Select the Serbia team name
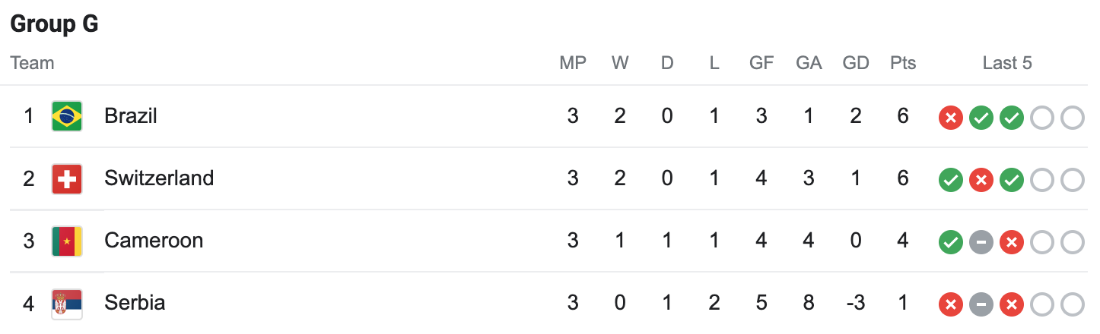Viewport: 1100px width, 334px height. click(x=135, y=303)
